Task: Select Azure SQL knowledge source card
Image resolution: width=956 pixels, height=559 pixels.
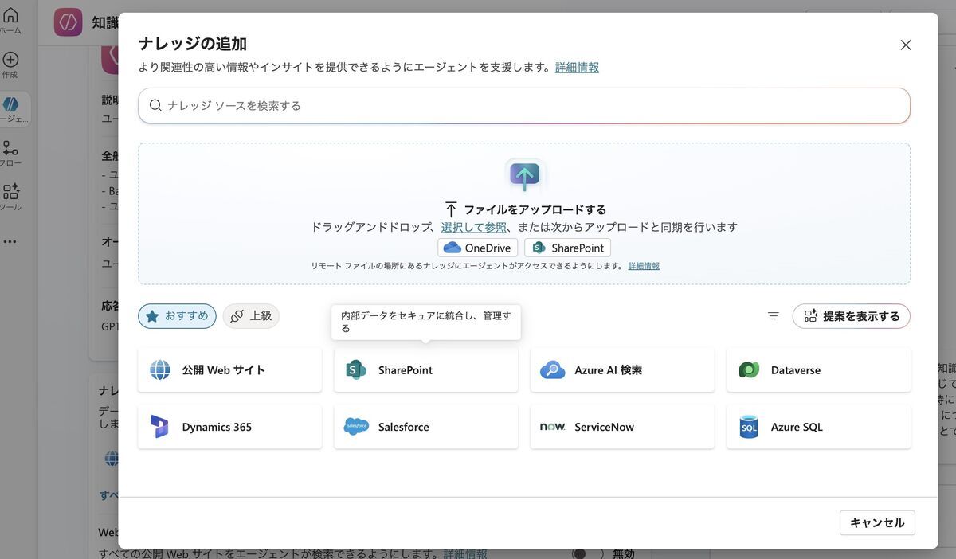Action: tap(818, 427)
